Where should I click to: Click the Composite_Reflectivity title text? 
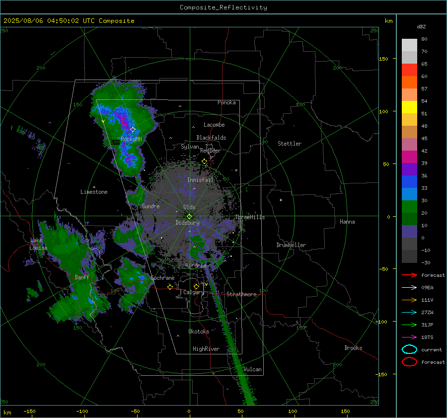(x=223, y=7)
